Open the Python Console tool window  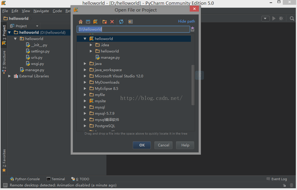point(25,179)
